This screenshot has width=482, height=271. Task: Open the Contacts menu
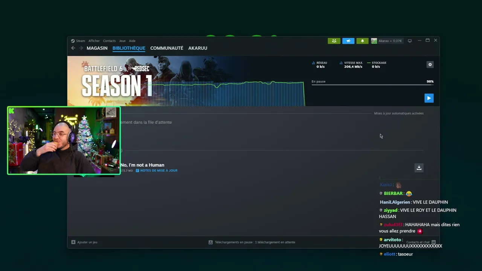(109, 41)
